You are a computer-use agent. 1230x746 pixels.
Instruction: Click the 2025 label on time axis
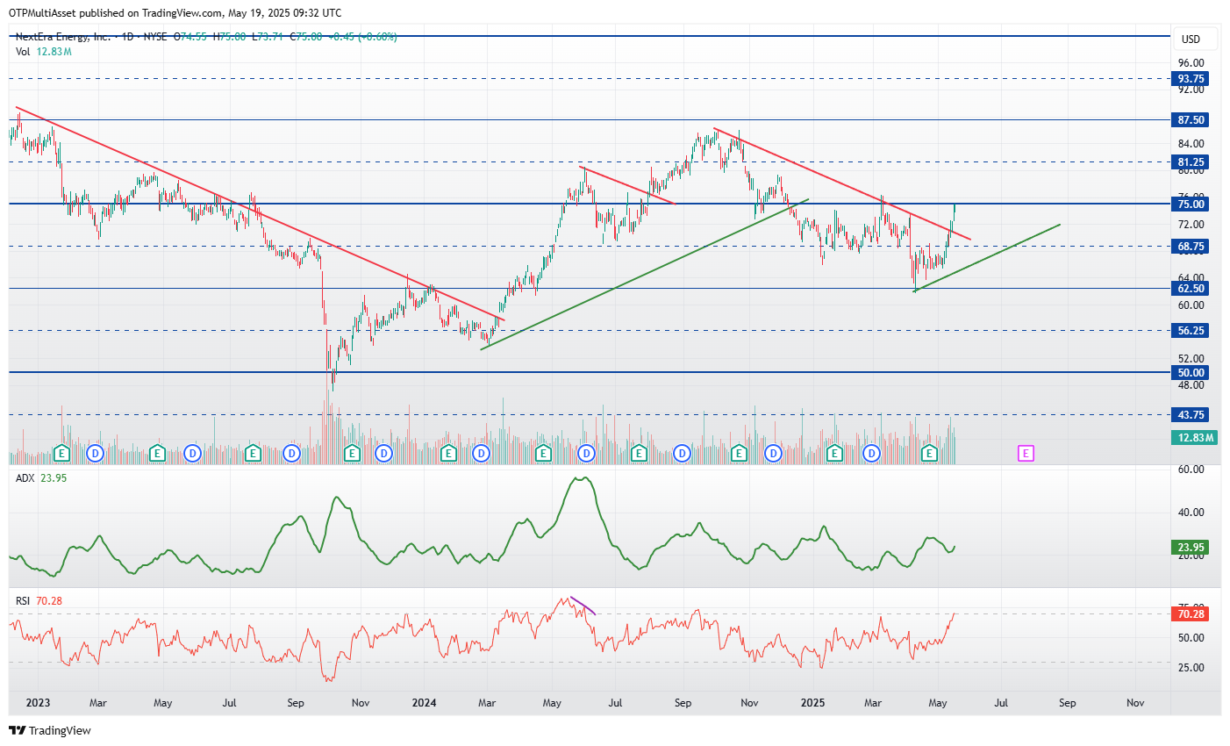click(x=813, y=702)
